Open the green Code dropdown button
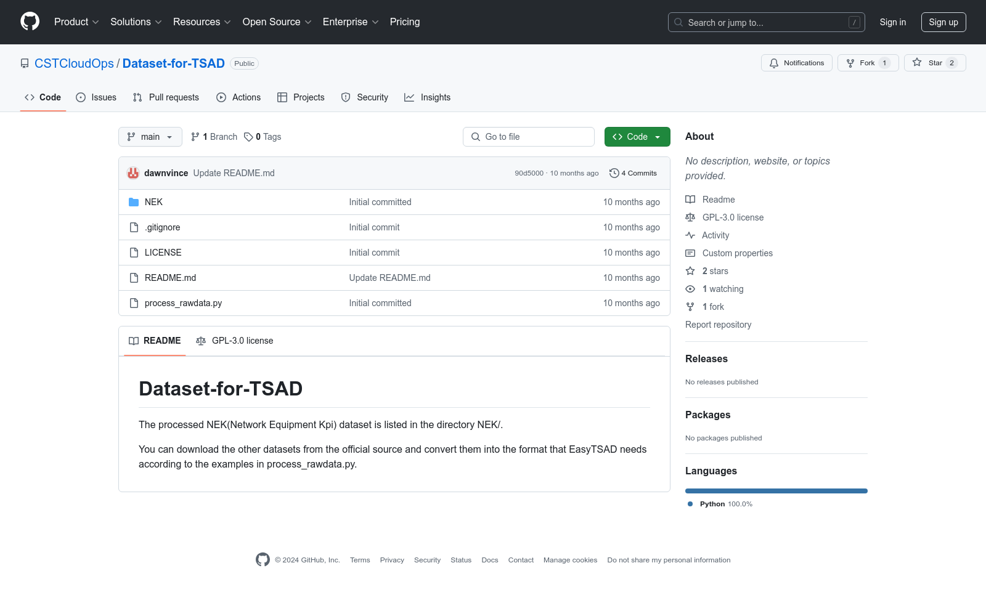 point(637,137)
